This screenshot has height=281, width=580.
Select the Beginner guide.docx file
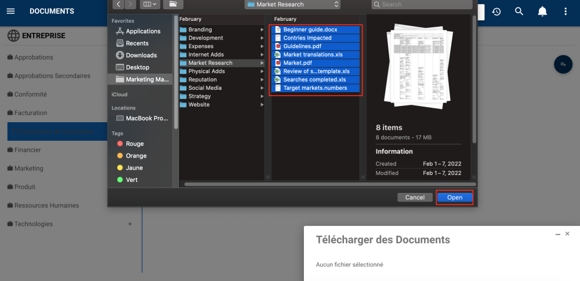(x=316, y=30)
